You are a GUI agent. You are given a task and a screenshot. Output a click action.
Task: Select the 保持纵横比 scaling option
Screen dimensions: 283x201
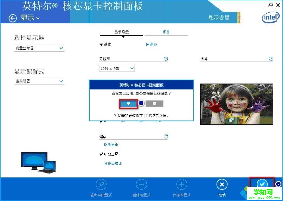click(113, 163)
